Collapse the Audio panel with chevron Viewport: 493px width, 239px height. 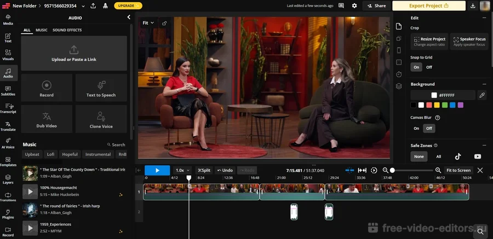(129, 18)
